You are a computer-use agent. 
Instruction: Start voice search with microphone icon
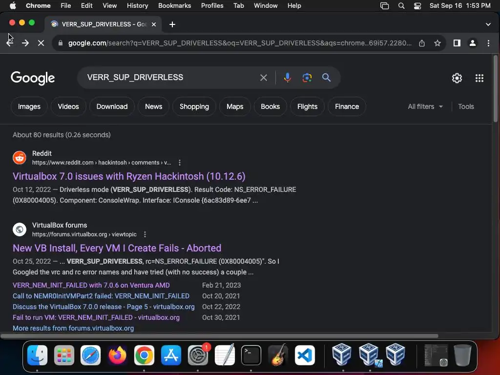tap(287, 78)
